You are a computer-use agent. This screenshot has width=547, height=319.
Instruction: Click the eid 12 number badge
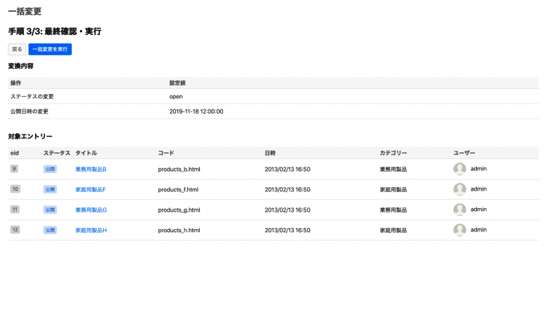coord(15,230)
